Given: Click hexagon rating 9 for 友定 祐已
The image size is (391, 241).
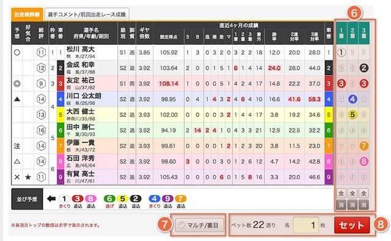Looking at the screenshot, I should (41, 84).
